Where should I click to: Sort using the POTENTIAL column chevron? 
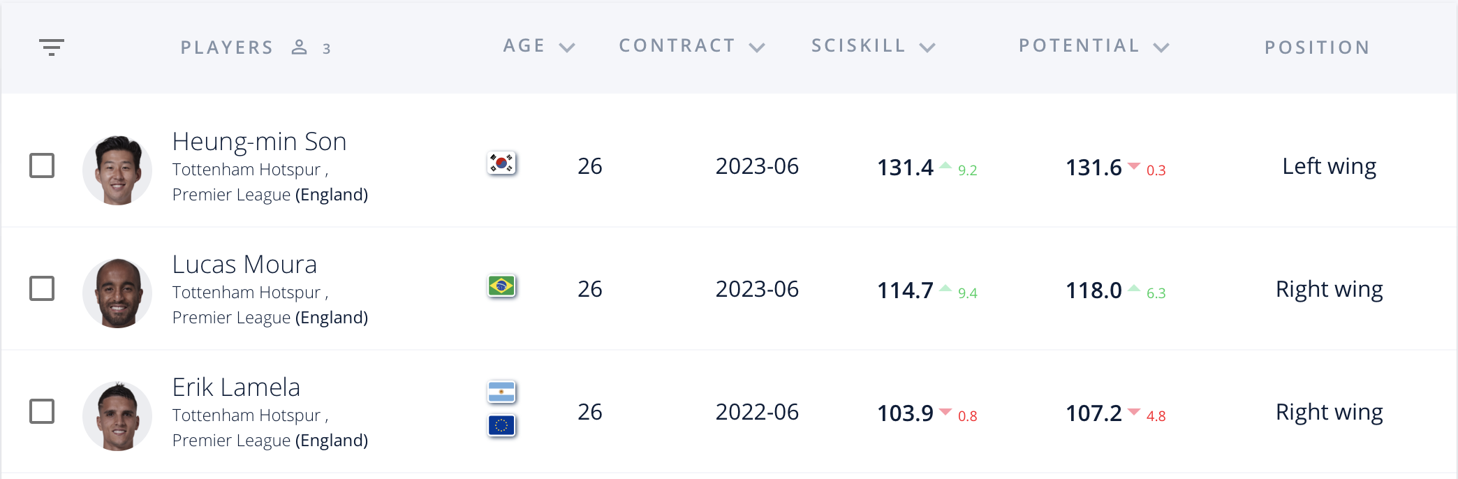click(1161, 47)
